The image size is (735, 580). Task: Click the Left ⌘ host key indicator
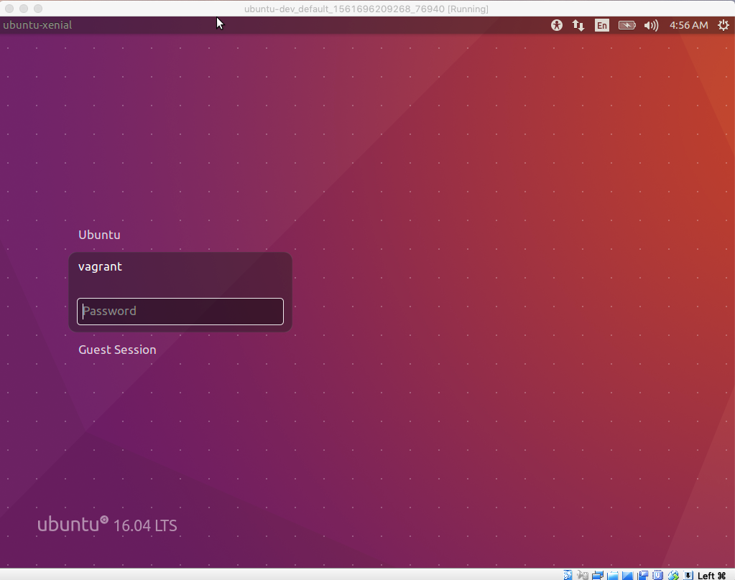click(711, 575)
